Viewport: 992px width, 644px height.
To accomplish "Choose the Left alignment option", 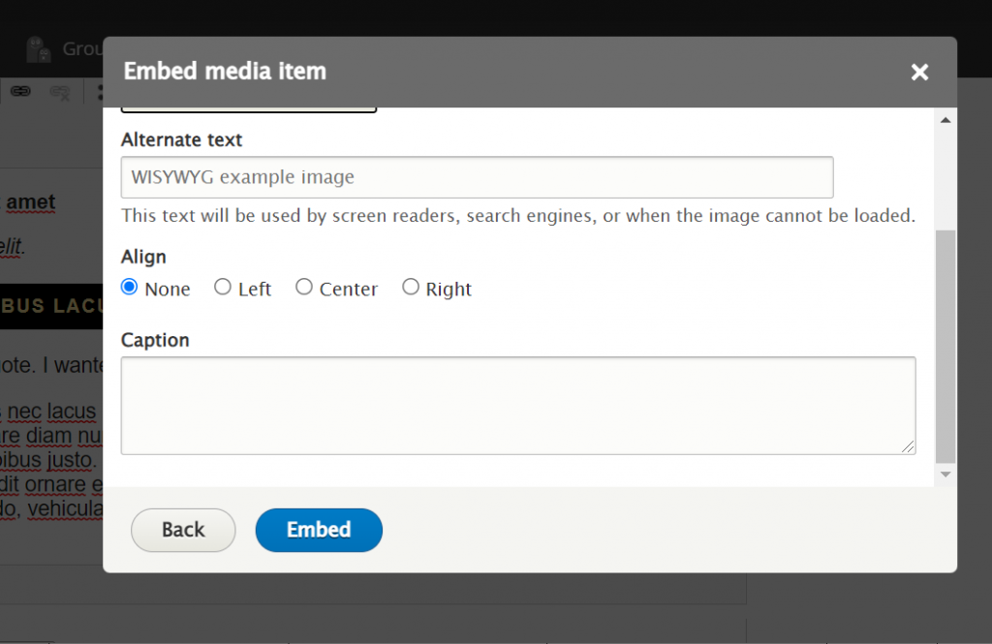I will click(x=223, y=288).
